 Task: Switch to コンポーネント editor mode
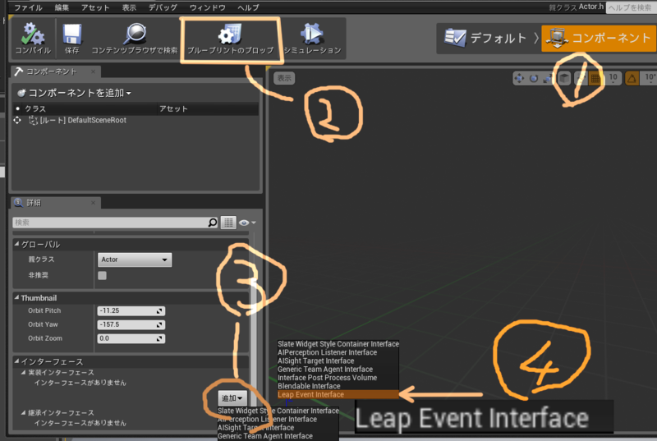pyautogui.click(x=599, y=38)
